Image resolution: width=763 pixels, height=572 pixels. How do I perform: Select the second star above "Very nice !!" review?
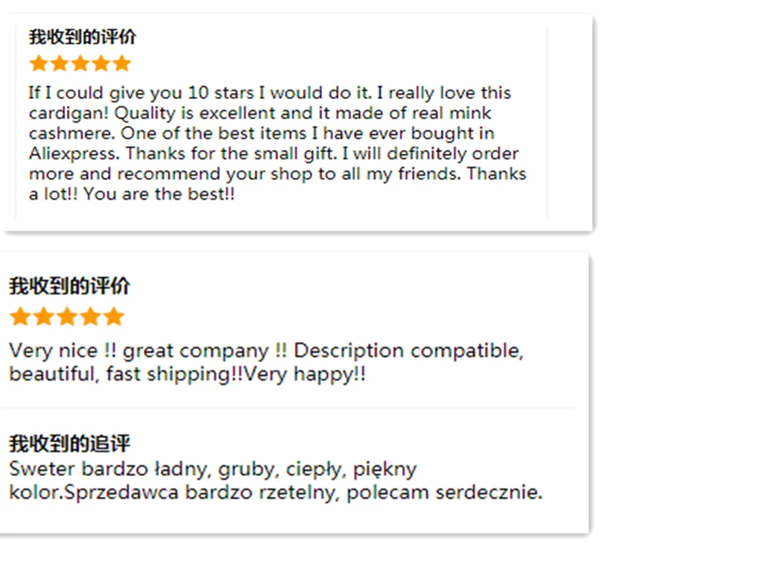[44, 316]
